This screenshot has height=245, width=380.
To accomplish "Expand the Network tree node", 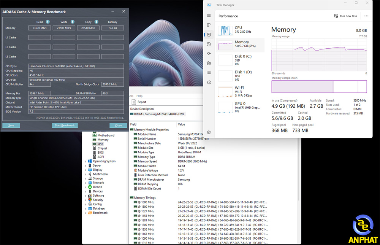I will tap(85, 183).
